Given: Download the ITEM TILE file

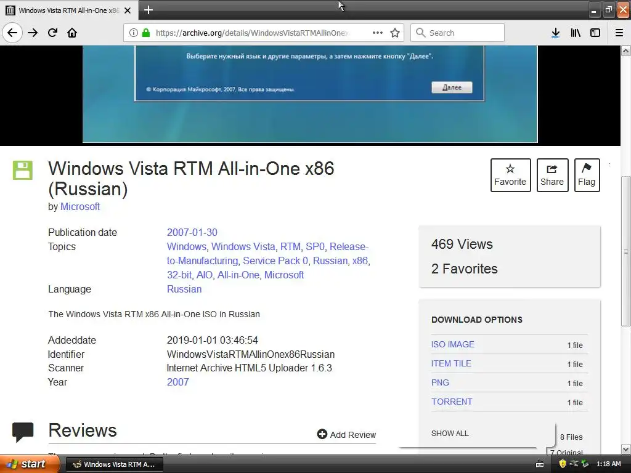Looking at the screenshot, I should 451,363.
